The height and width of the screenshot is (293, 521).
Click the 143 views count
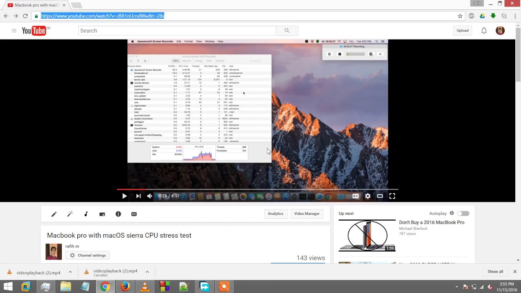coord(311,258)
